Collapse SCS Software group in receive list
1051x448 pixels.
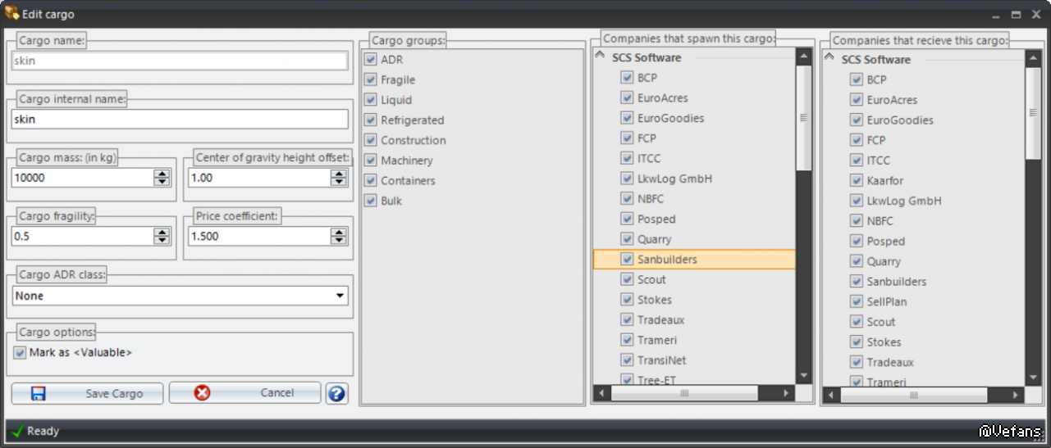pos(829,58)
